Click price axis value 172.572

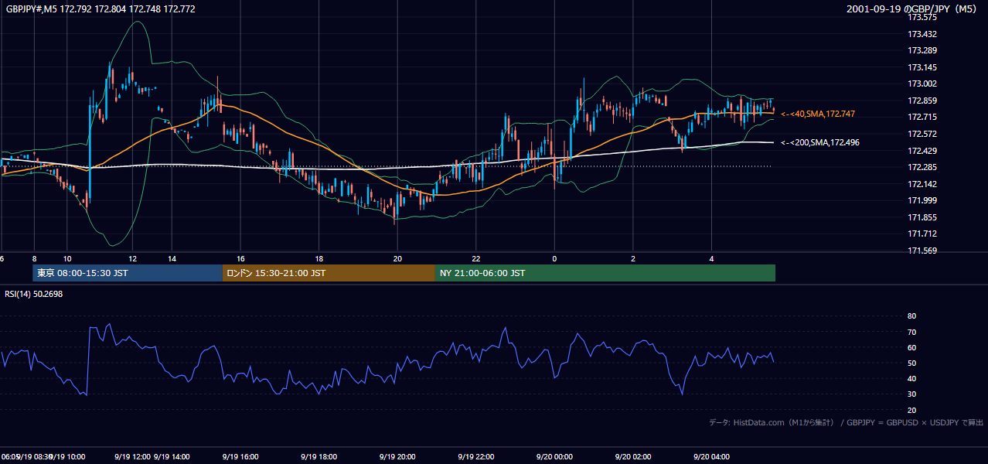[923, 134]
